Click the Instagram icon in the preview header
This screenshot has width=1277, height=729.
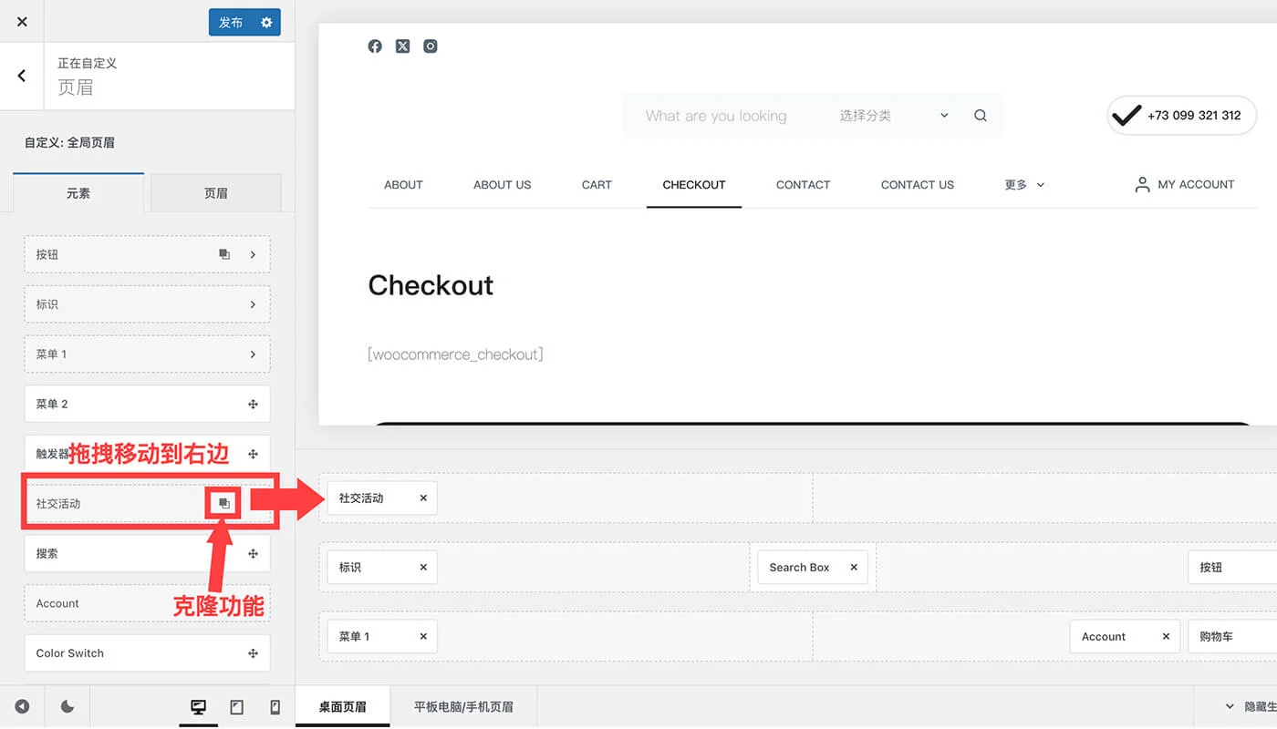point(430,46)
